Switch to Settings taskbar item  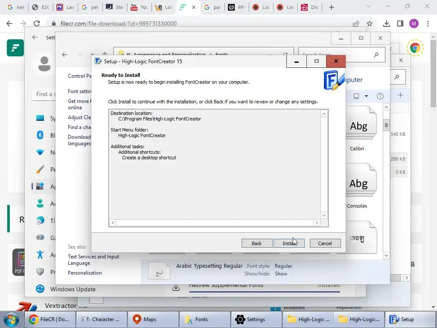tap(256, 319)
